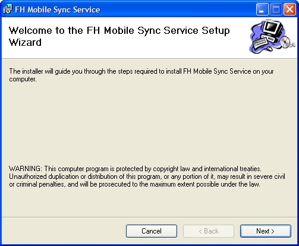Click the FH Mobile Sync Service title text
This screenshot has width=299, height=246.
click(58, 10)
